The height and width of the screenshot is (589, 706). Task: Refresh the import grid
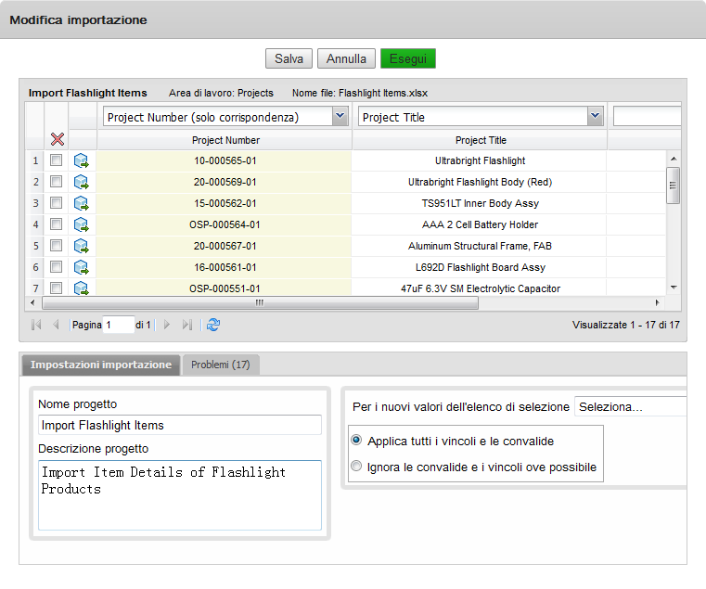213,325
